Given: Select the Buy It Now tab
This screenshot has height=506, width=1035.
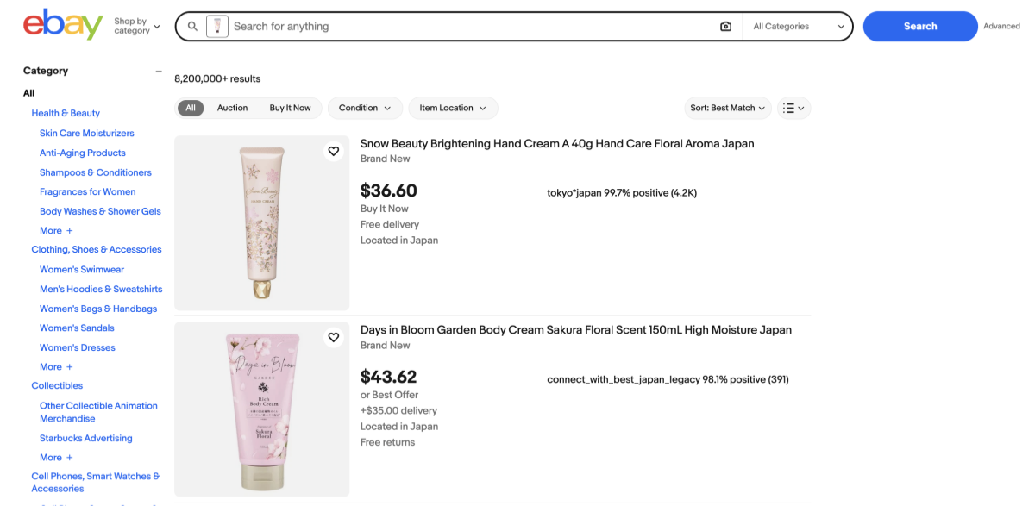Looking at the screenshot, I should click(x=290, y=109).
